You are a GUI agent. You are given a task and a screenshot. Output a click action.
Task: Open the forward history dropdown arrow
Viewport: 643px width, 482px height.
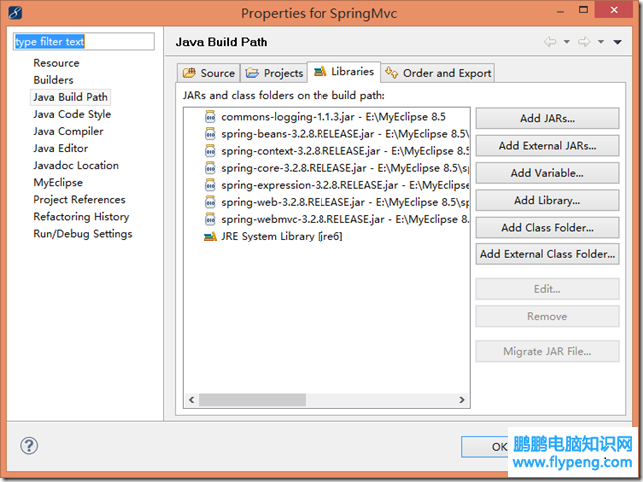click(601, 41)
